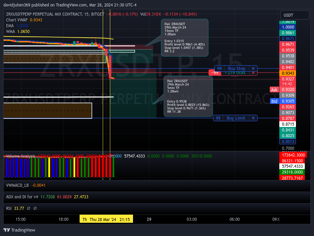Click the 86321.1500 volume scale label
The image size is (314, 236).
pyautogui.click(x=292, y=161)
